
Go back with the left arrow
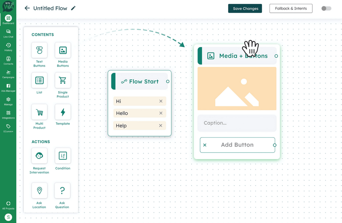point(27,8)
